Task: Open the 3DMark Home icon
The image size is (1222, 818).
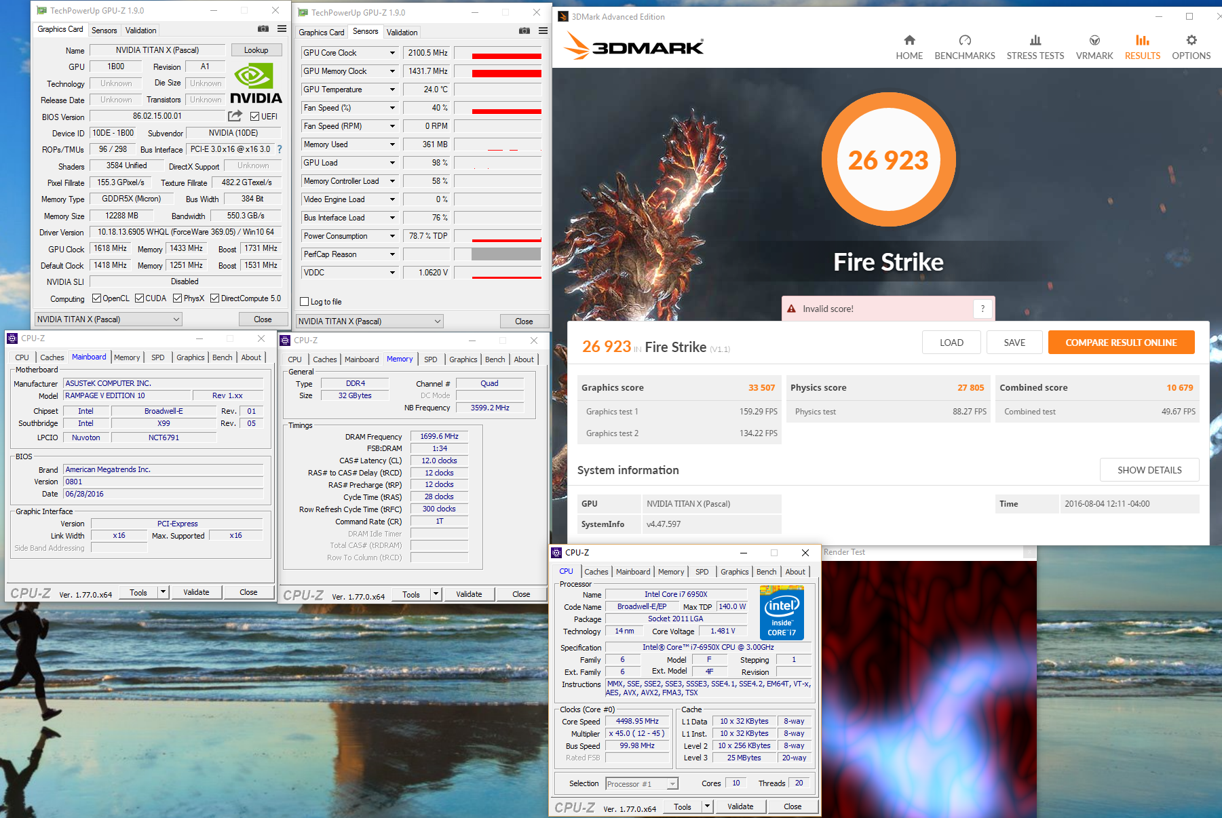Action: (x=909, y=41)
